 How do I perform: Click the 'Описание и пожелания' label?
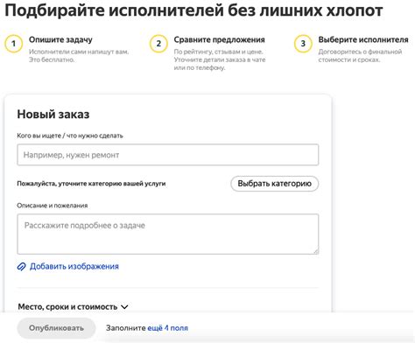click(53, 206)
